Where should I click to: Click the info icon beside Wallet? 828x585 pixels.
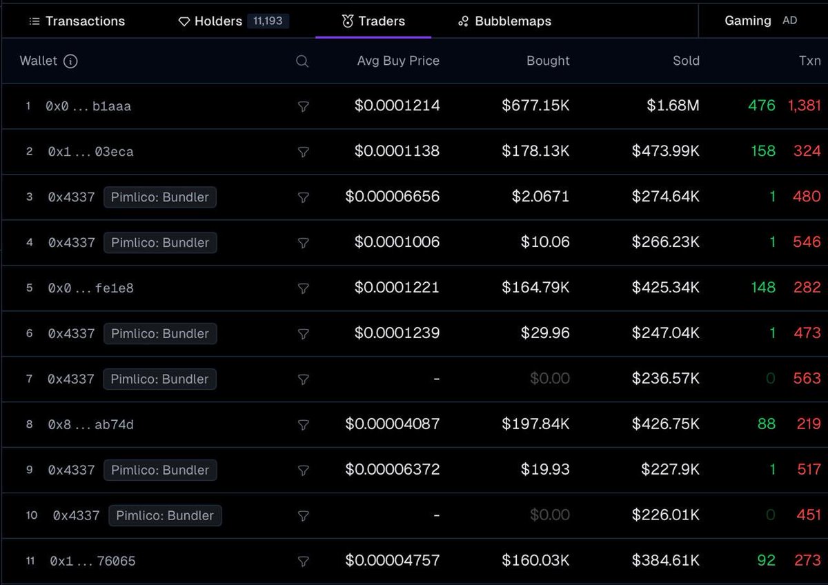coord(70,61)
